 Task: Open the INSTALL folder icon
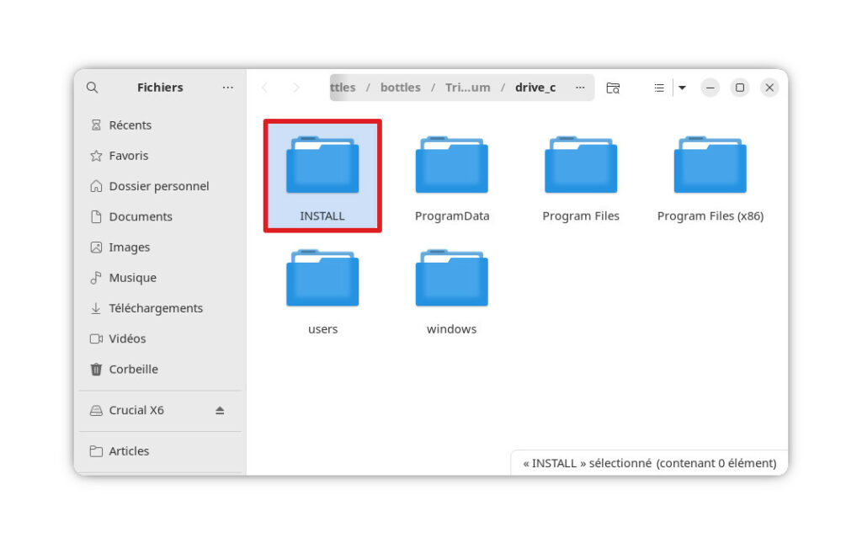[x=322, y=166]
